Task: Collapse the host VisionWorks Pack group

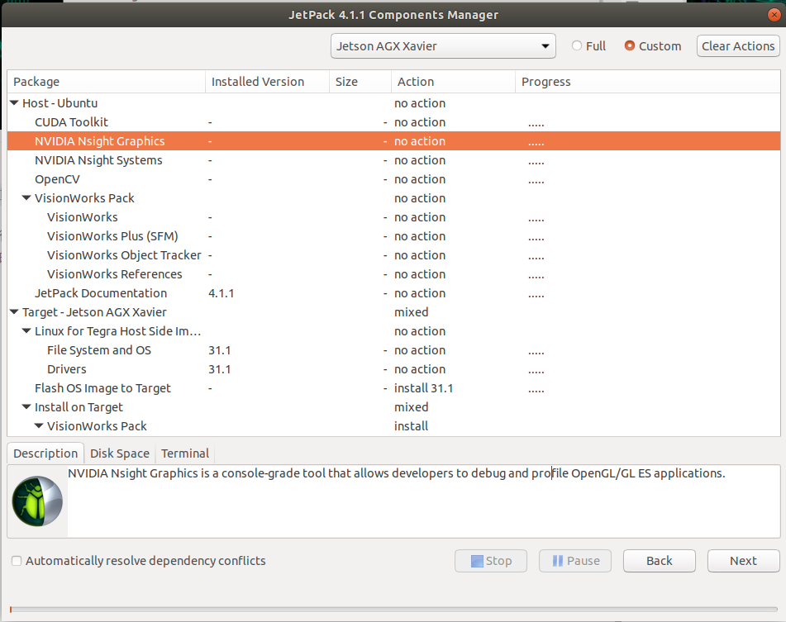Action: [x=26, y=198]
